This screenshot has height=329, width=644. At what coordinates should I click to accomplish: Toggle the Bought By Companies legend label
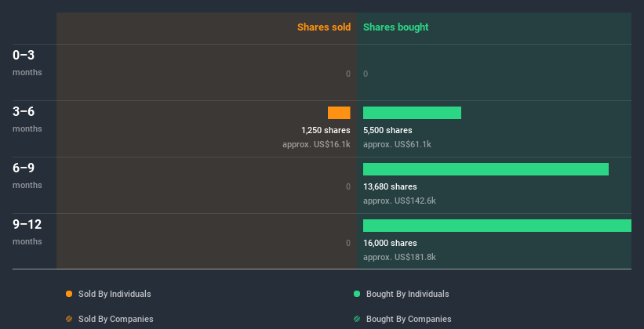(x=409, y=319)
